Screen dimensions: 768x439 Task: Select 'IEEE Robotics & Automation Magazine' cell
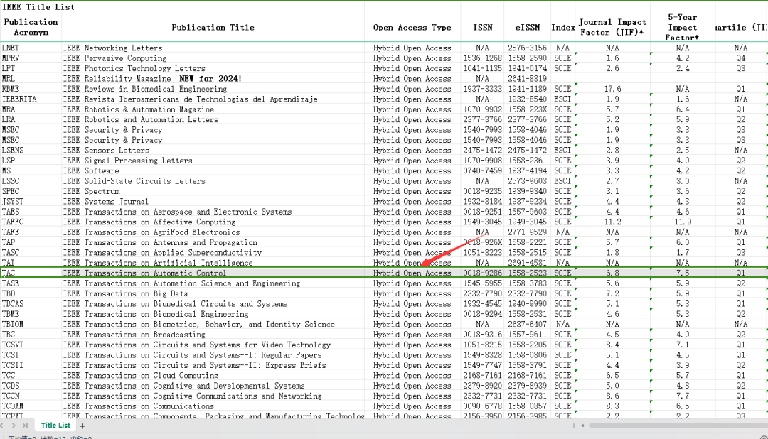[213, 109]
